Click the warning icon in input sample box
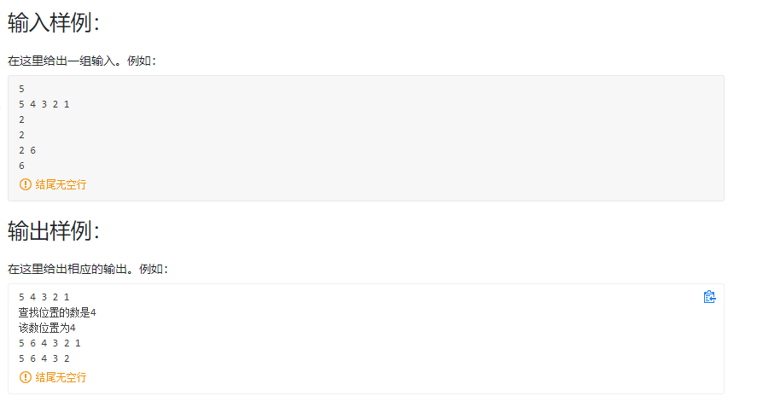The width and height of the screenshot is (757, 419). tap(25, 184)
